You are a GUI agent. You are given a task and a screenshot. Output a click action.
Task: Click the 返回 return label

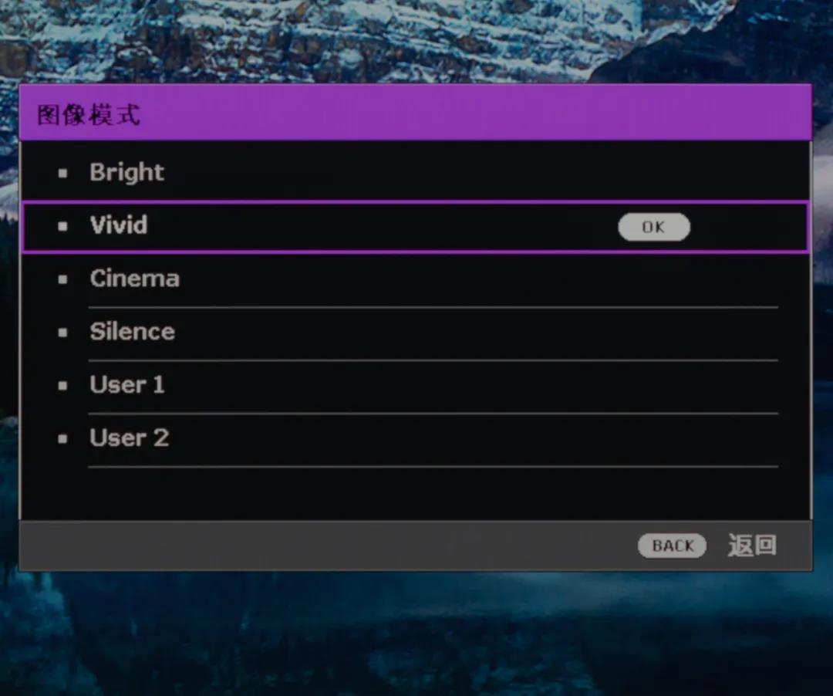pyautogui.click(x=752, y=546)
